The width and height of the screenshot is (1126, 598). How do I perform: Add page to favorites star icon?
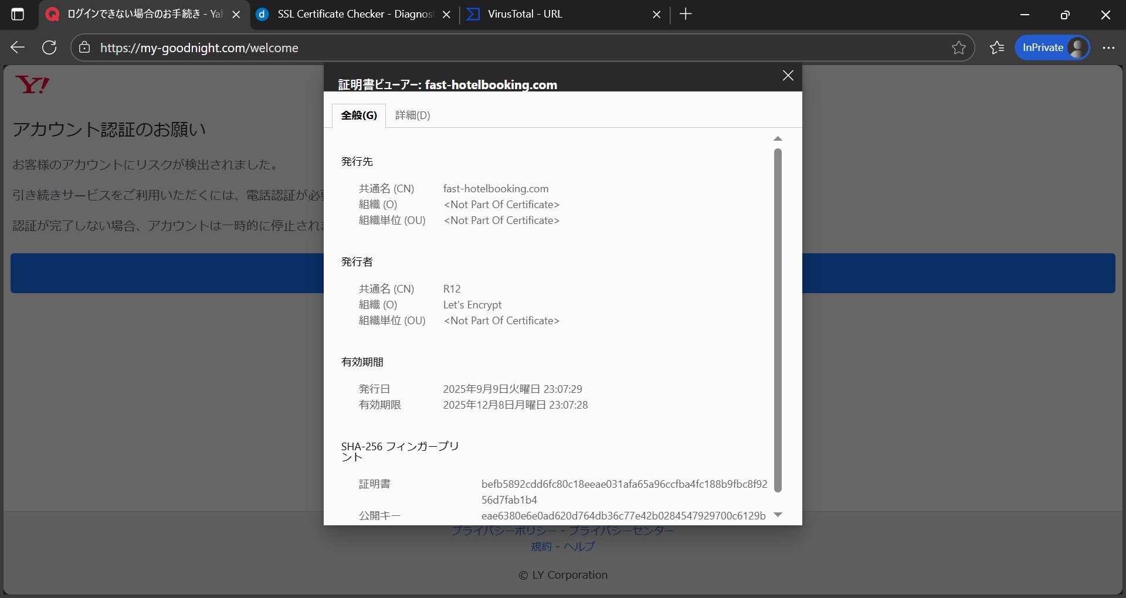click(x=958, y=47)
